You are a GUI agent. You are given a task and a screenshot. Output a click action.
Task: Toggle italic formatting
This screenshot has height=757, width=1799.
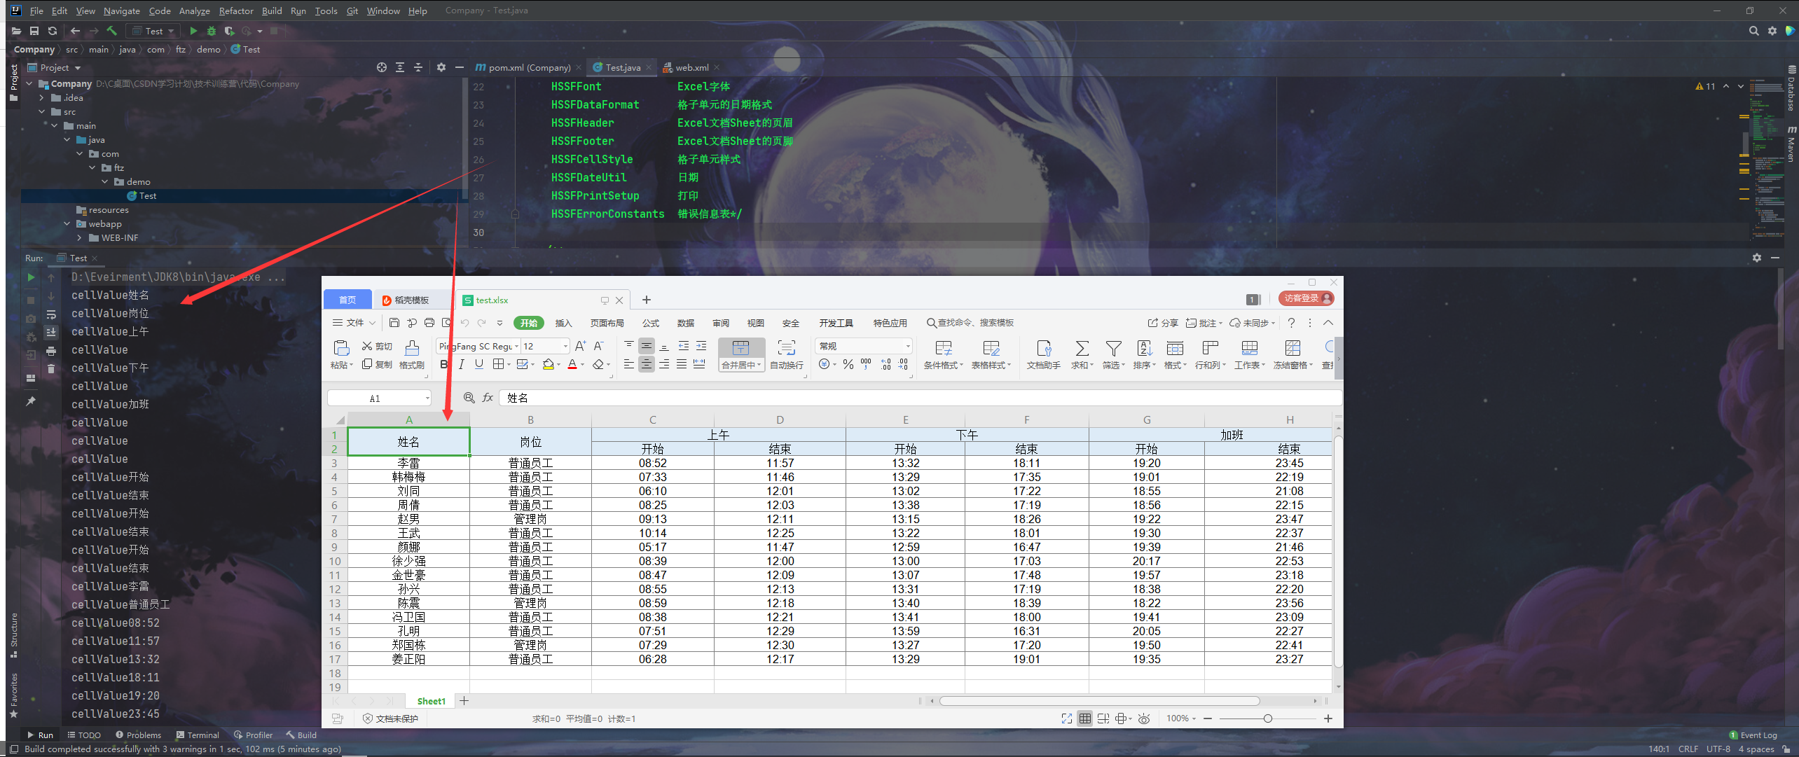click(461, 363)
